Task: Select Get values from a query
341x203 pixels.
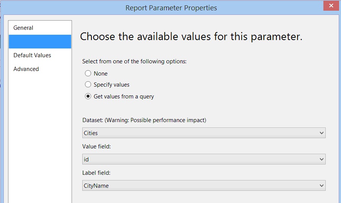Action: pyautogui.click(x=88, y=97)
